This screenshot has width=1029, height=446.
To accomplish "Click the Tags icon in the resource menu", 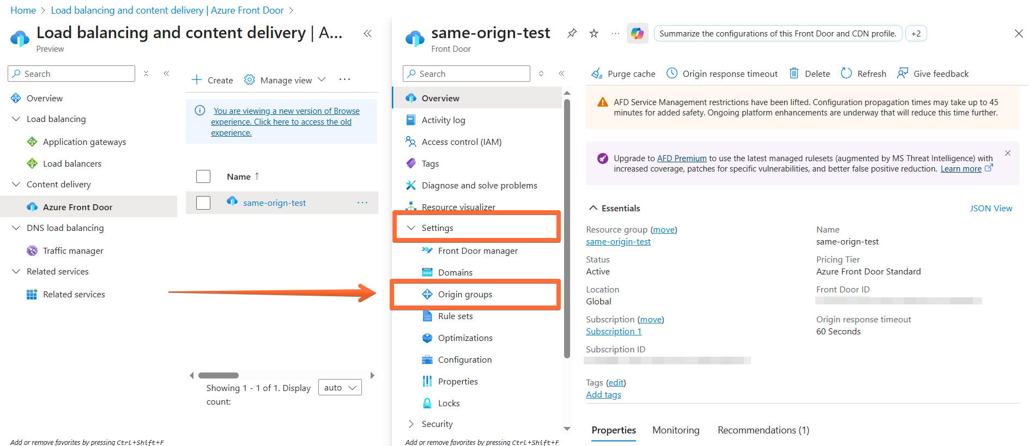I will tap(411, 163).
